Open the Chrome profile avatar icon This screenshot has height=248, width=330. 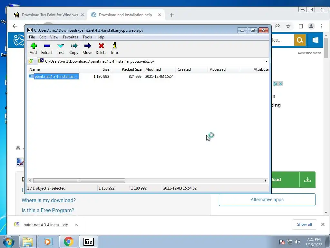pos(311,26)
